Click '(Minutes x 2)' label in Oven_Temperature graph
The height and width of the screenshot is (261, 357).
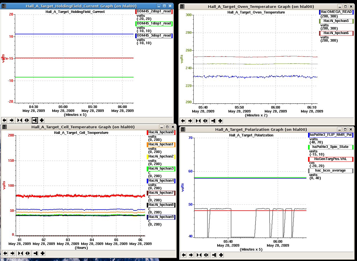[256, 115]
